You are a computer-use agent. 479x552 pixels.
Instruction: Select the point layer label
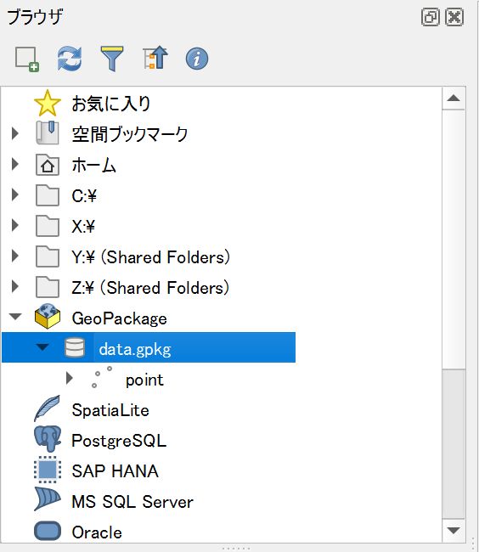(144, 380)
